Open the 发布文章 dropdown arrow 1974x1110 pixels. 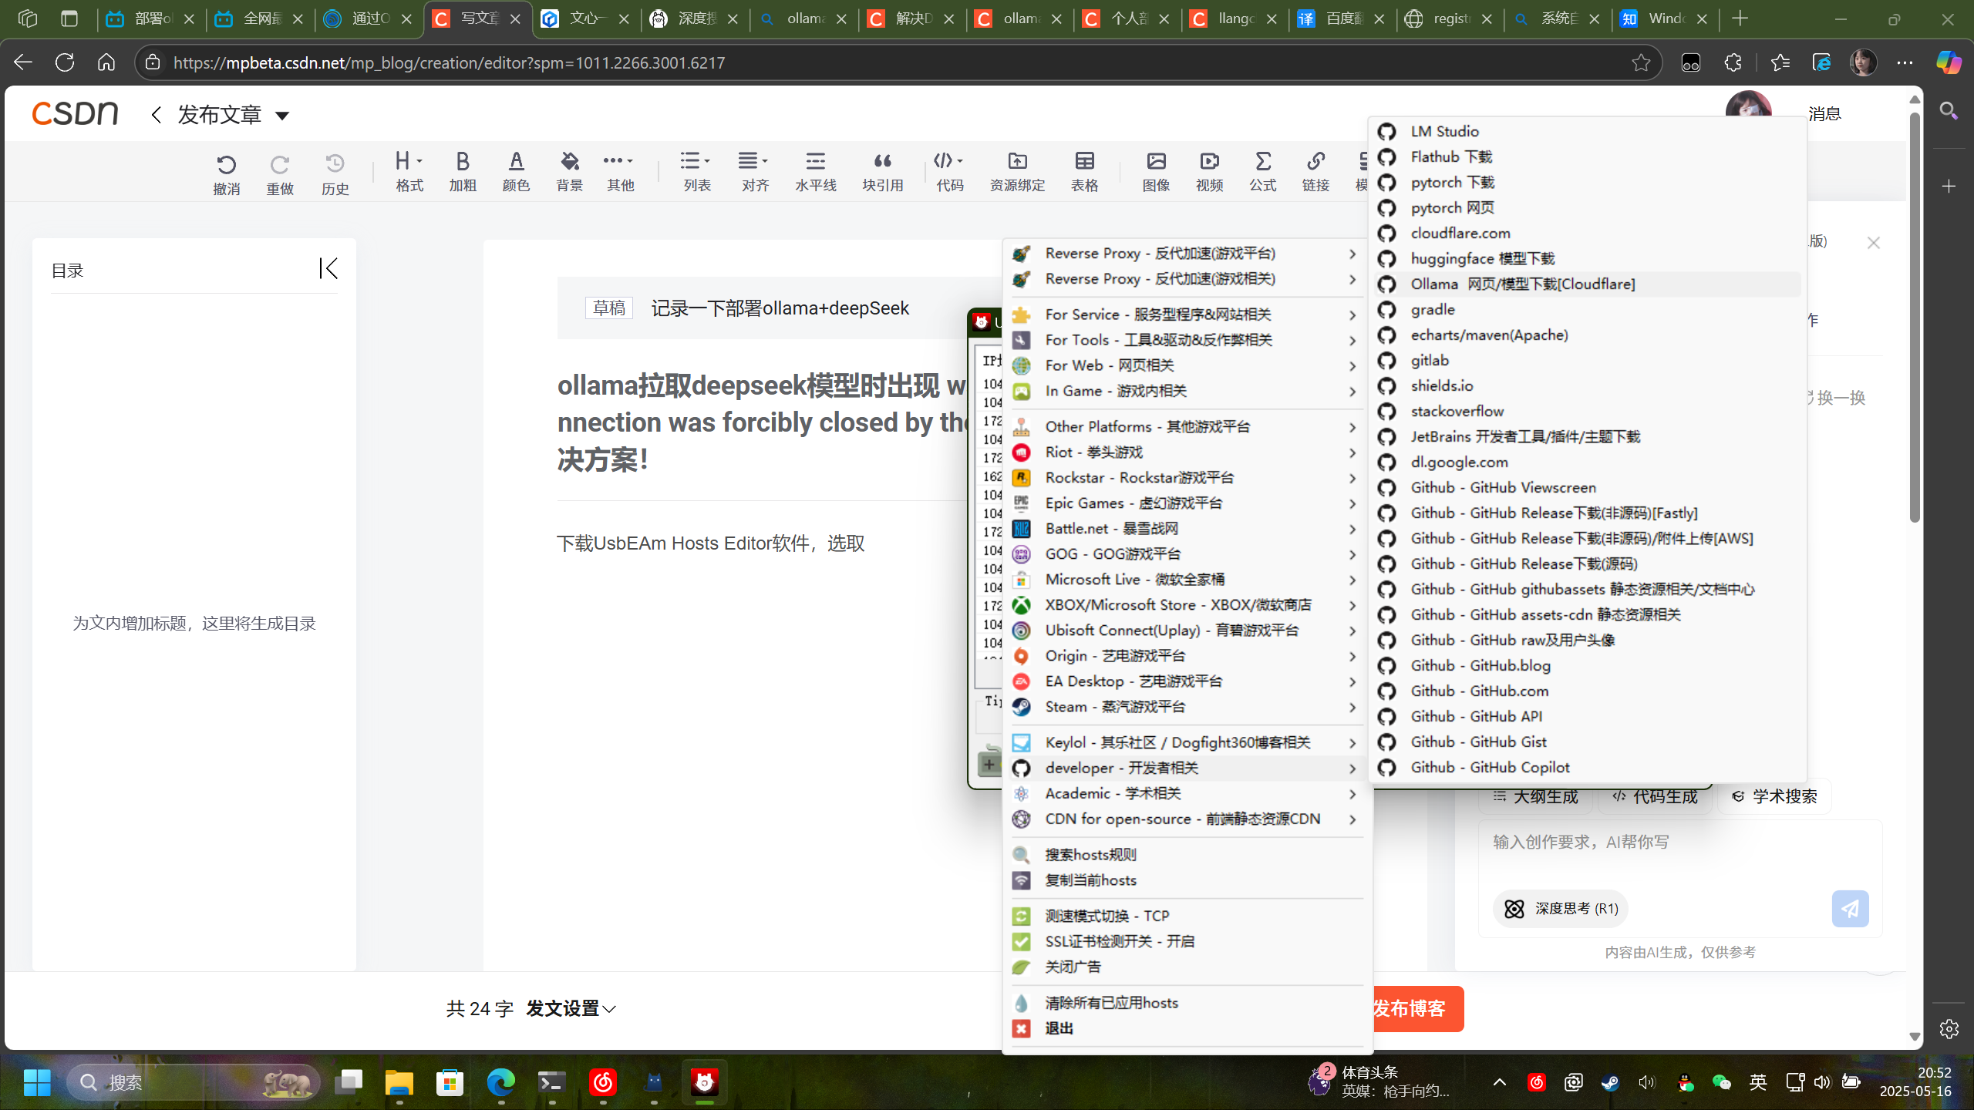coord(282,114)
